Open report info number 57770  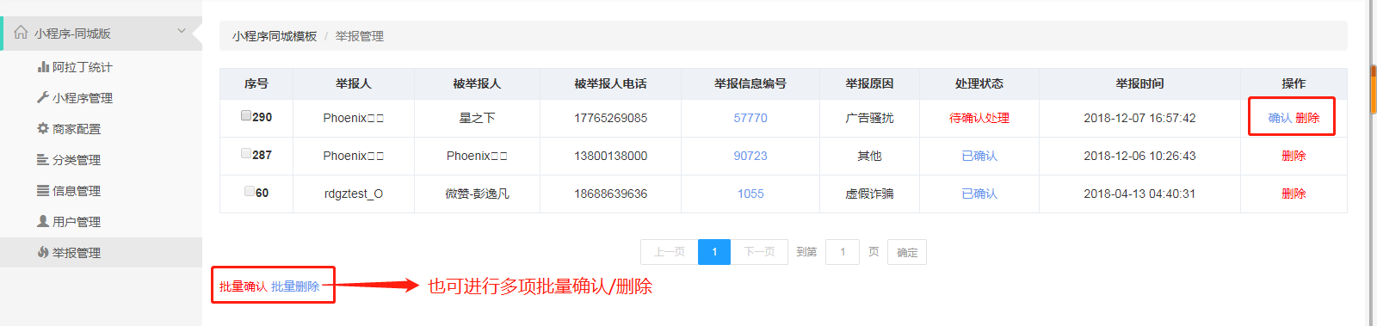pyautogui.click(x=750, y=118)
